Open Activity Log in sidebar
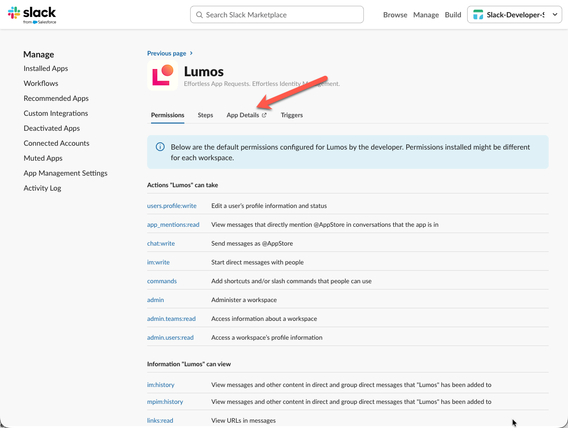 coord(42,188)
